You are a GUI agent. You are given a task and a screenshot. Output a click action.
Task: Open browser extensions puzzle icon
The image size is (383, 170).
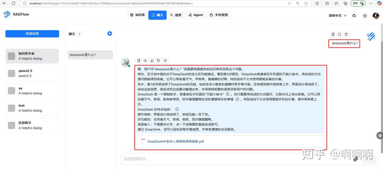point(317,3)
